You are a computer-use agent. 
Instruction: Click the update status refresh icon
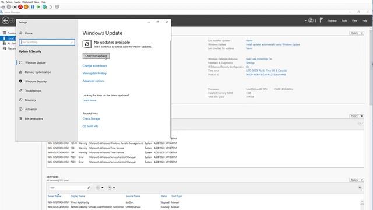(x=87, y=44)
